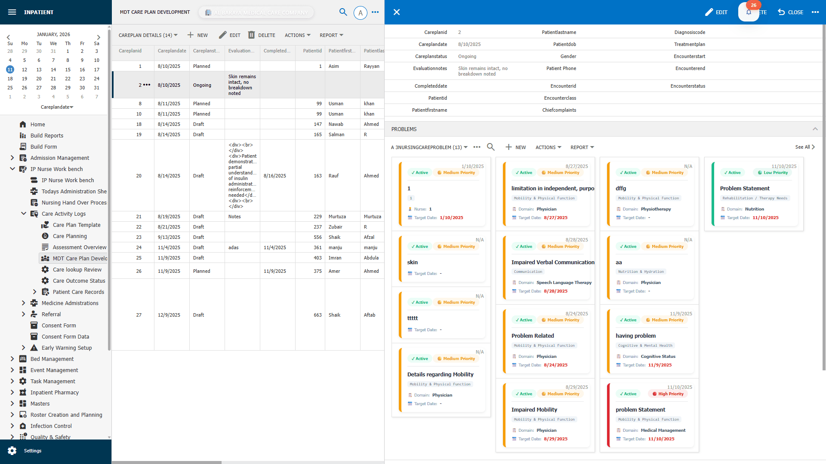Select Active status on dffg problem card
The width and height of the screenshot is (826, 464).
coord(628,172)
